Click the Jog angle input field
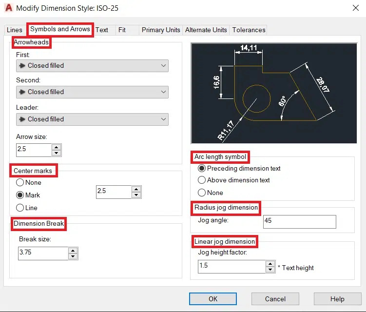The width and height of the screenshot is (366, 312). [x=299, y=222]
